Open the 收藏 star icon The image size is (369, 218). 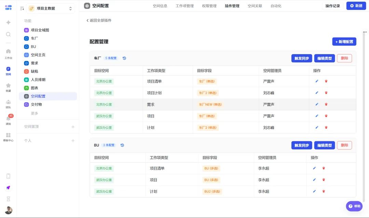8,87
